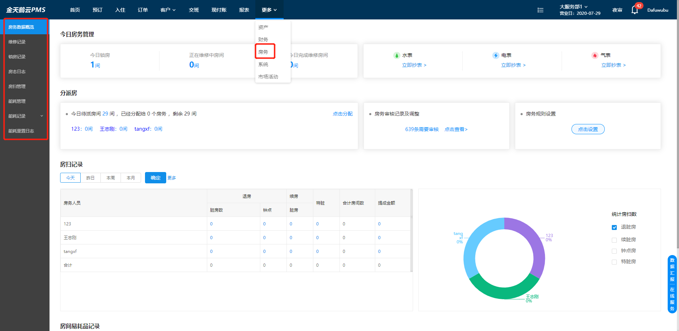Image resolution: width=679 pixels, height=331 pixels.
Task: Open 锁房记录 in the sidebar
Action: click(25, 57)
